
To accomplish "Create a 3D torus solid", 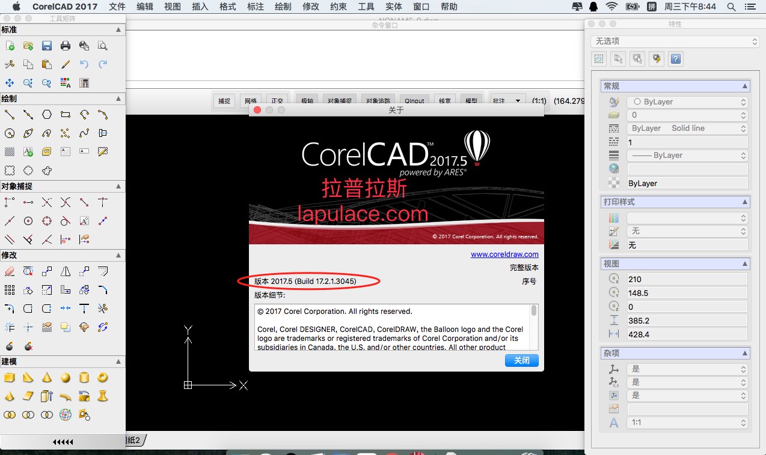I will [x=103, y=378].
